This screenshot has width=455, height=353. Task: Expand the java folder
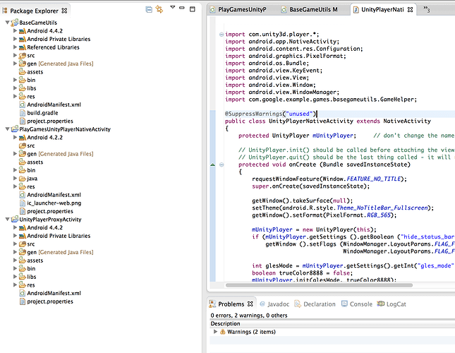coord(15,178)
